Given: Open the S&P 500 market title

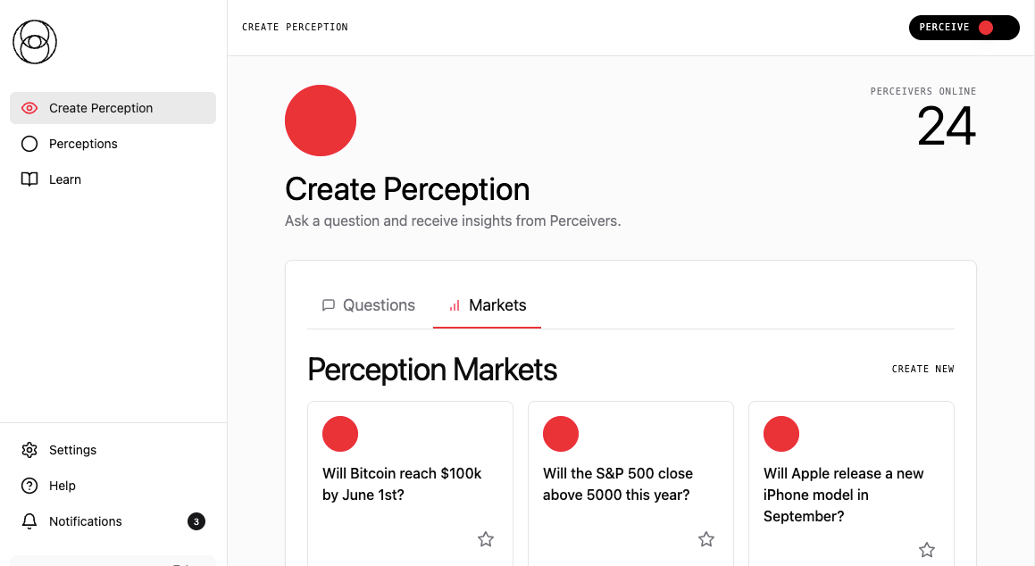Looking at the screenshot, I should click(618, 484).
